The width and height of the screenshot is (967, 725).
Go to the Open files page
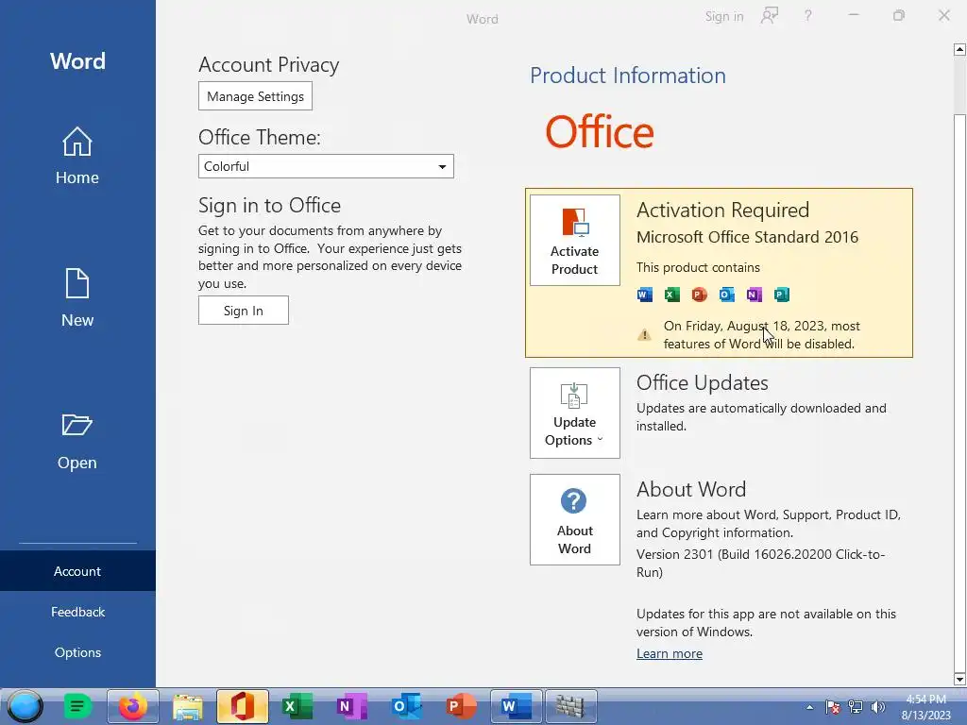click(77, 442)
